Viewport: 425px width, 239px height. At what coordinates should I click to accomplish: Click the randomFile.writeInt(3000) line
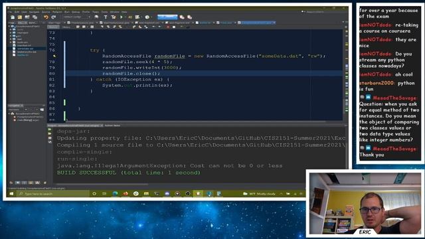point(141,68)
